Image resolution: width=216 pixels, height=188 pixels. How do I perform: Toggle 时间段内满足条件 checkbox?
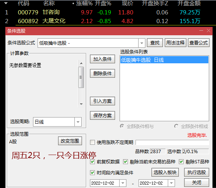92,172
